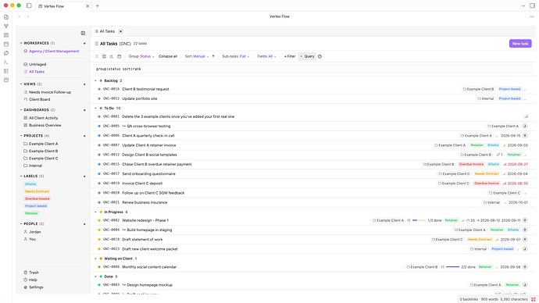This screenshot has height=303, width=539.
Task: Collapse the Backlog group
Action: (x=95, y=80)
